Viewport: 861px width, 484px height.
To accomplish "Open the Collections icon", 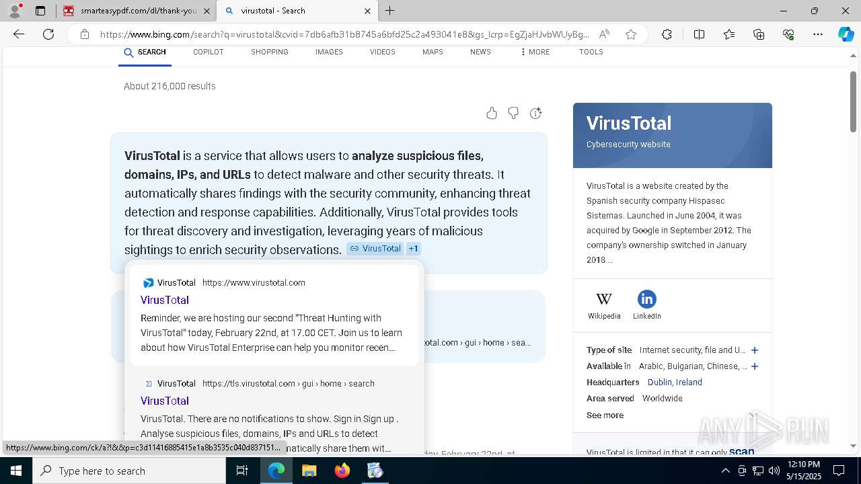I will tap(759, 34).
